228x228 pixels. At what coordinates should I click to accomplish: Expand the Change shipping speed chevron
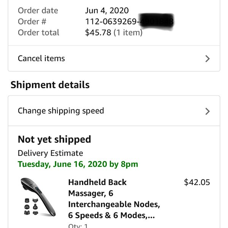(x=207, y=111)
